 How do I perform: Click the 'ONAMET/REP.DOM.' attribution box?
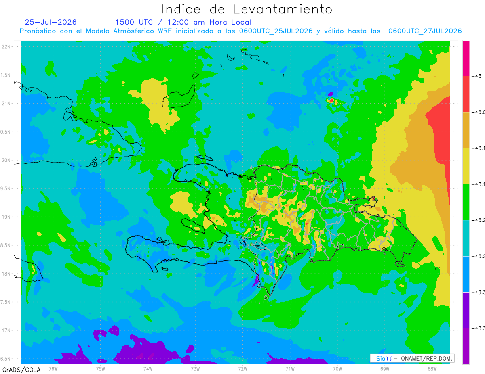coord(412,358)
